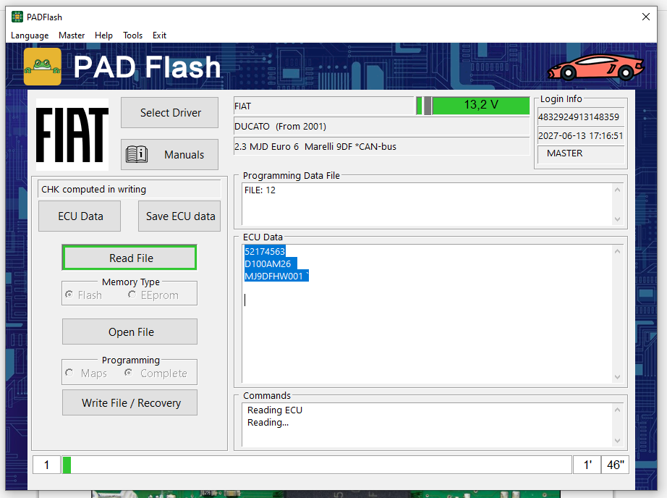Open Manuals via the book icon

pos(137,154)
